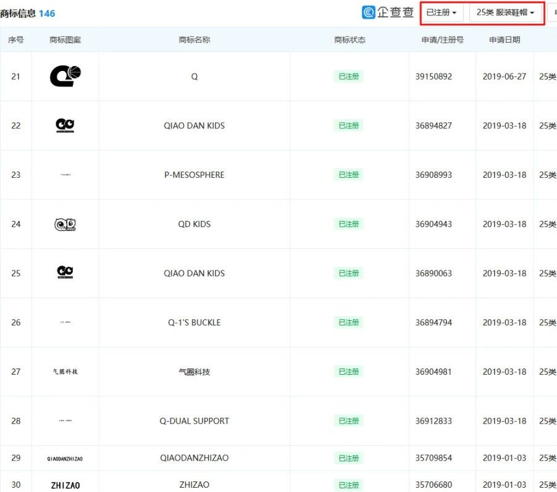Click registration number 39150892
557x492 pixels.
[x=433, y=77]
